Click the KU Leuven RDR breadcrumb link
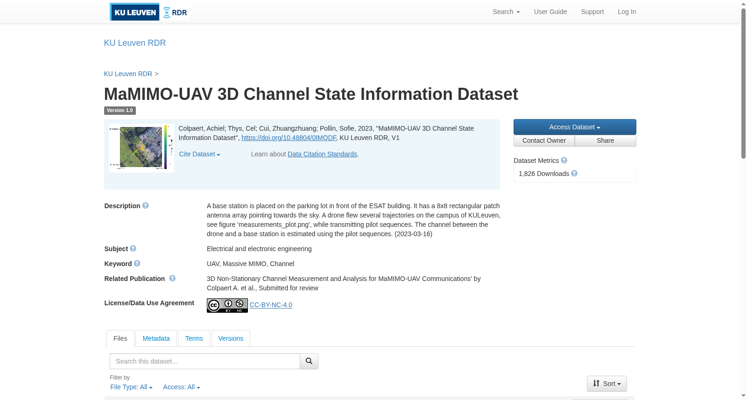 (128, 74)
